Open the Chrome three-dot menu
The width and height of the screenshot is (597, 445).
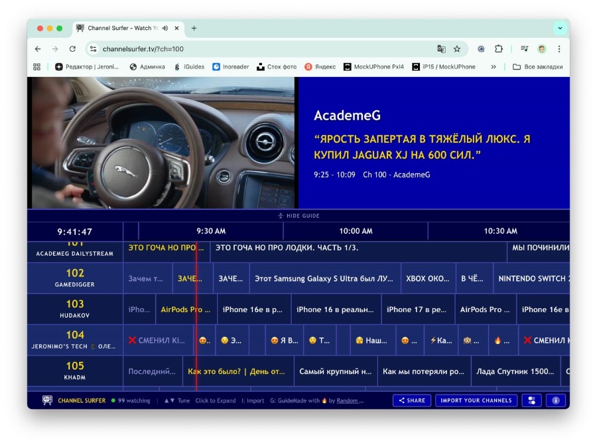(559, 49)
